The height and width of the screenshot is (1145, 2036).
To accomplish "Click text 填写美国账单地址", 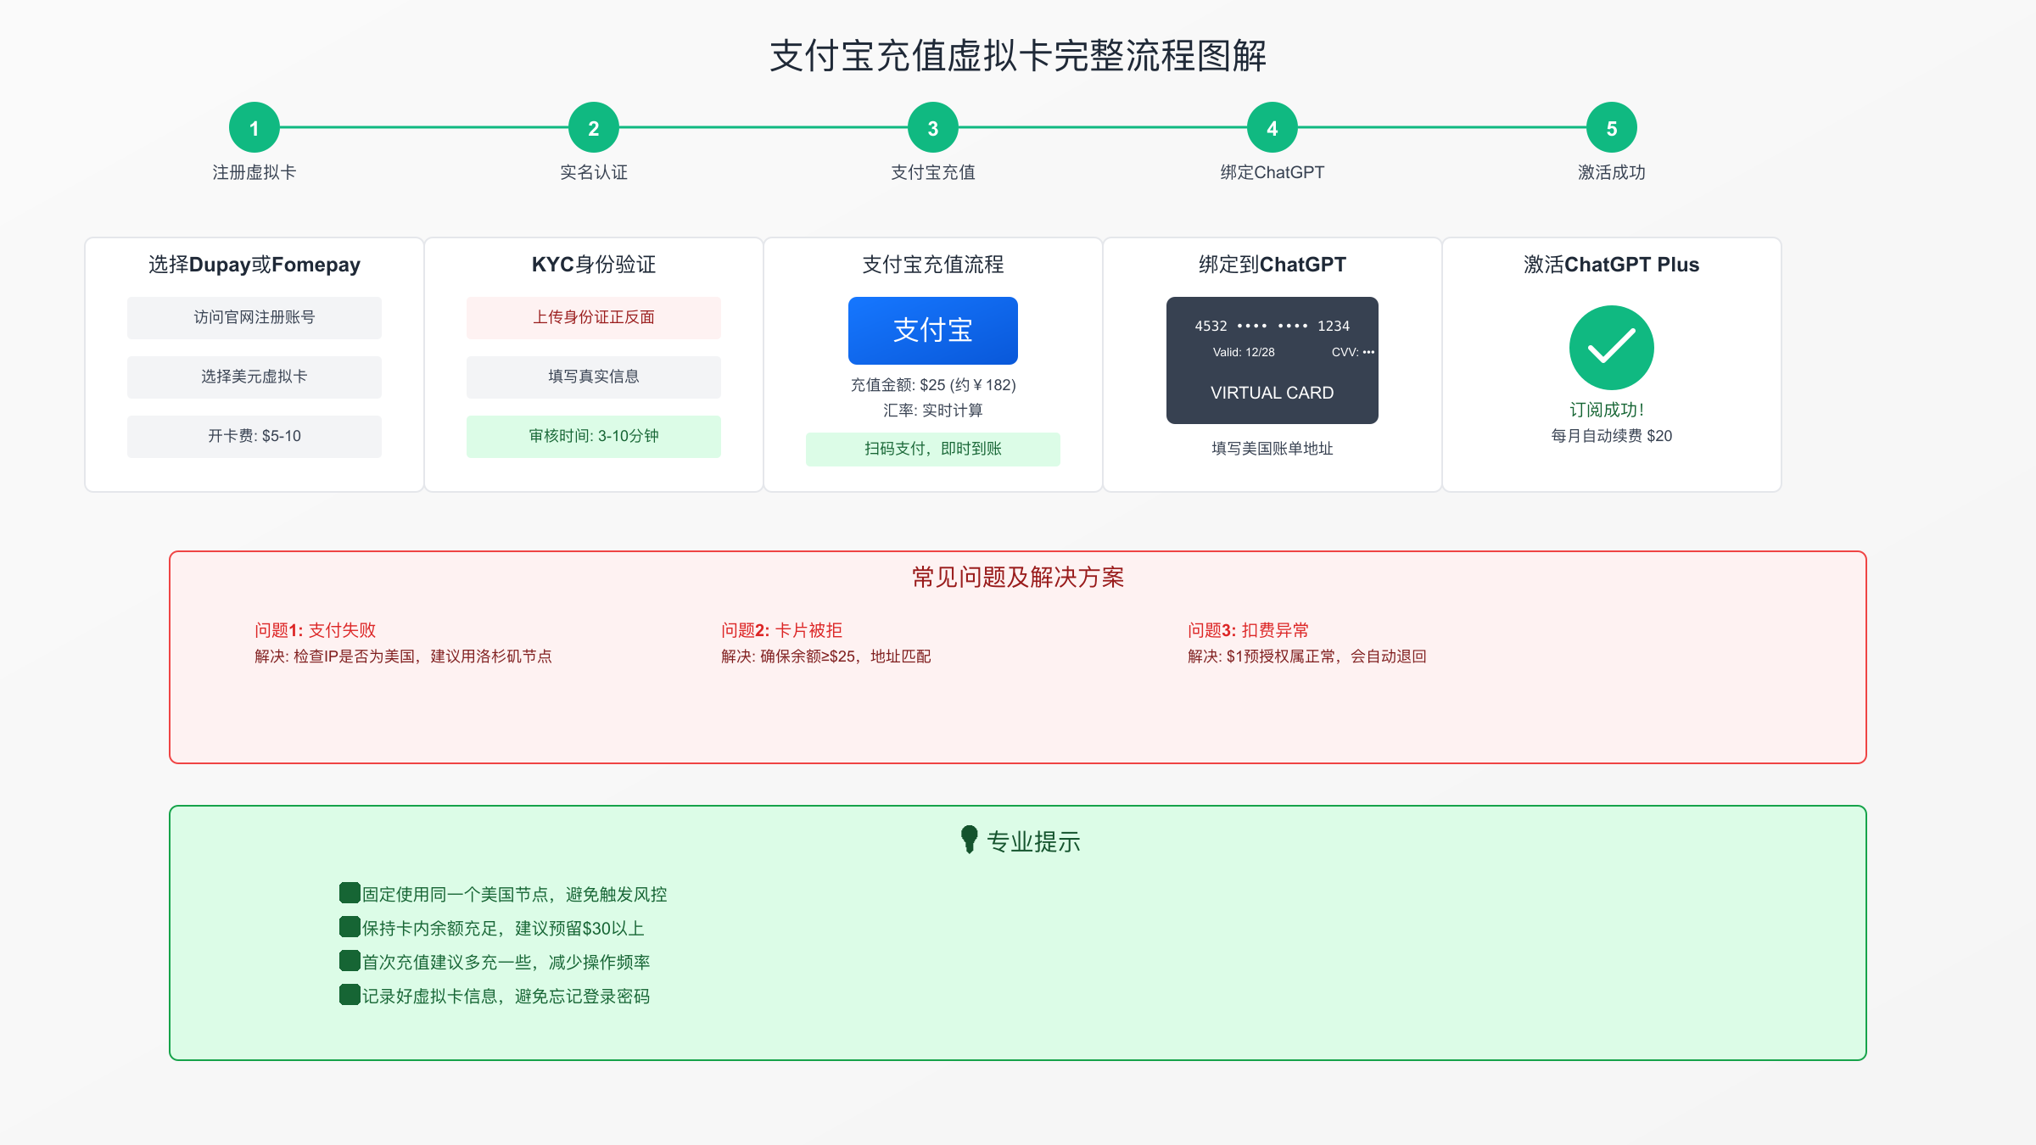I will point(1272,449).
